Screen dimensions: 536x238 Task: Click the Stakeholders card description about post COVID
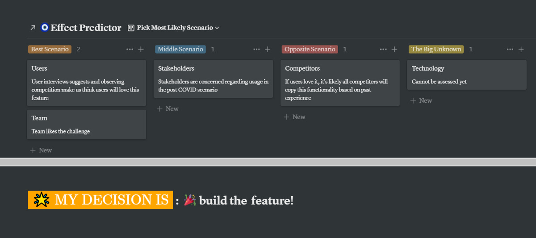[x=214, y=86]
